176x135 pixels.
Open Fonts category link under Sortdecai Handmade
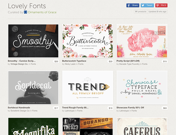pyautogui.click(x=35, y=111)
